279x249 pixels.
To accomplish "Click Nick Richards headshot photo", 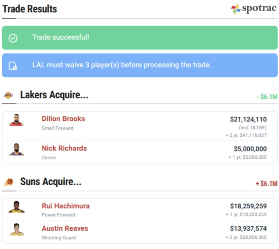I will tap(16, 150).
